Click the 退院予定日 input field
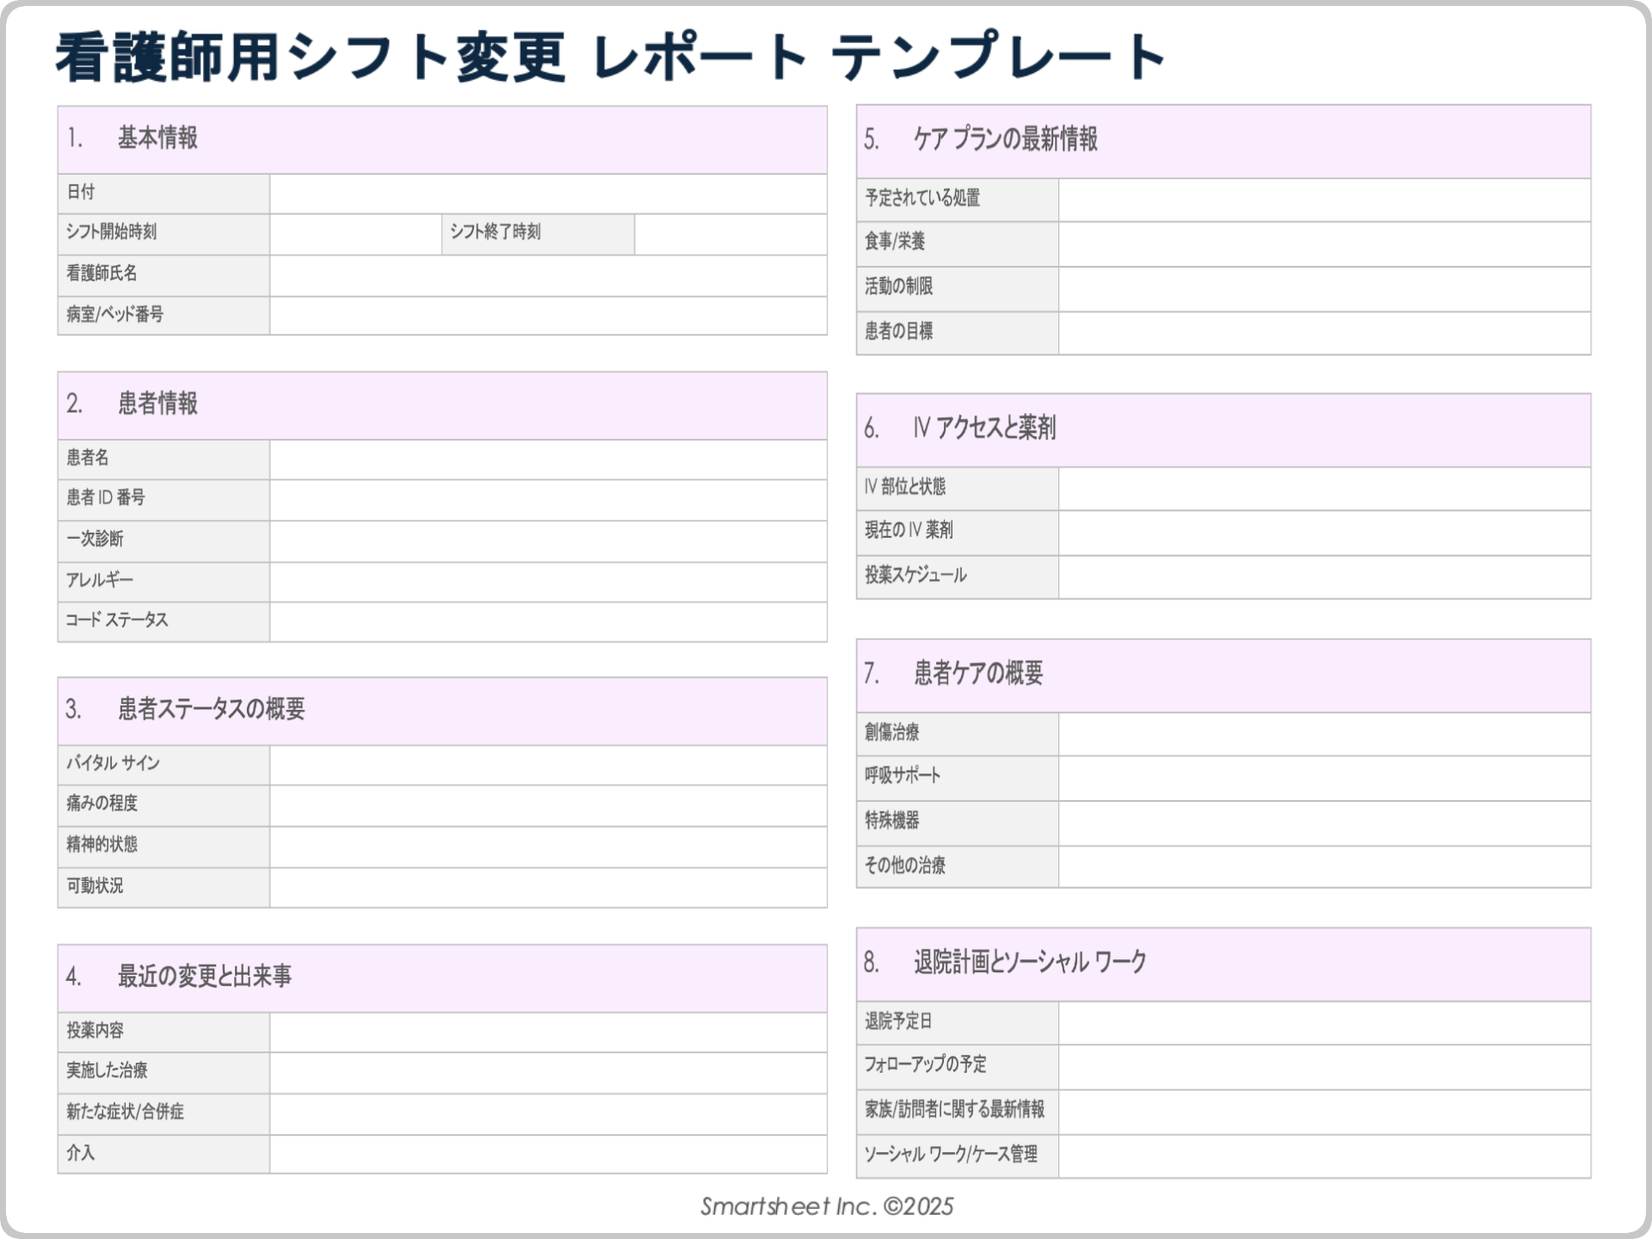The image size is (1652, 1239). (x=1325, y=1022)
